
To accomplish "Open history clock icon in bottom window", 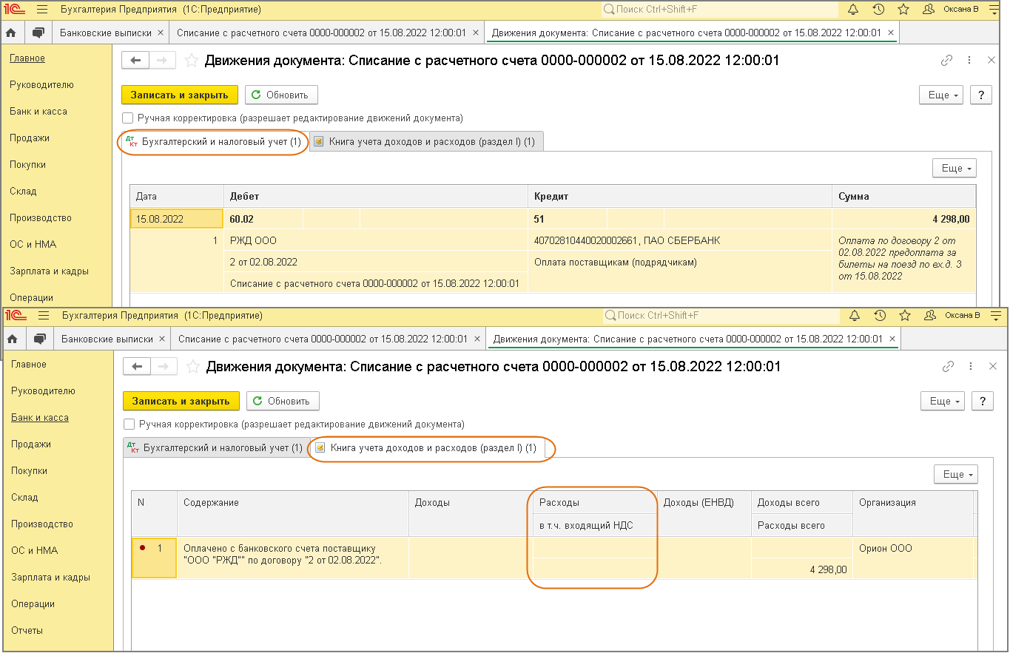I will point(880,316).
